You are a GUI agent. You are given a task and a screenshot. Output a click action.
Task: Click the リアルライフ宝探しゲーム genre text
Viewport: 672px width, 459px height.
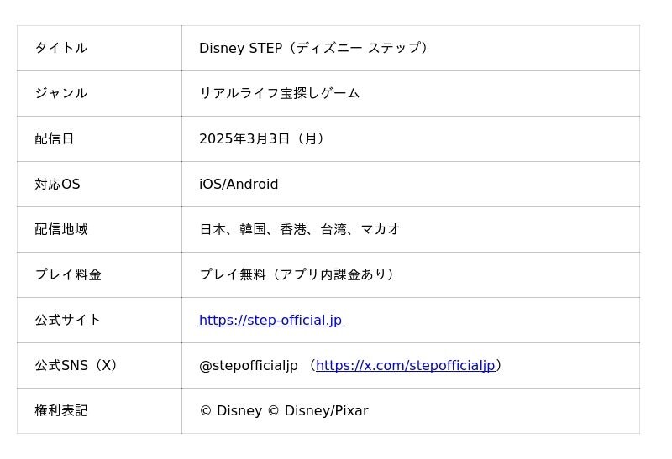tap(279, 93)
